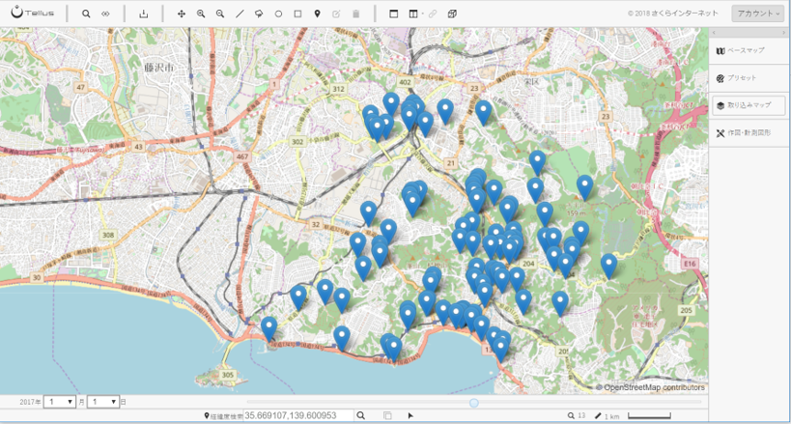The height and width of the screenshot is (424, 791).
Task: Select the marker pin placement tool
Action: coord(317,14)
